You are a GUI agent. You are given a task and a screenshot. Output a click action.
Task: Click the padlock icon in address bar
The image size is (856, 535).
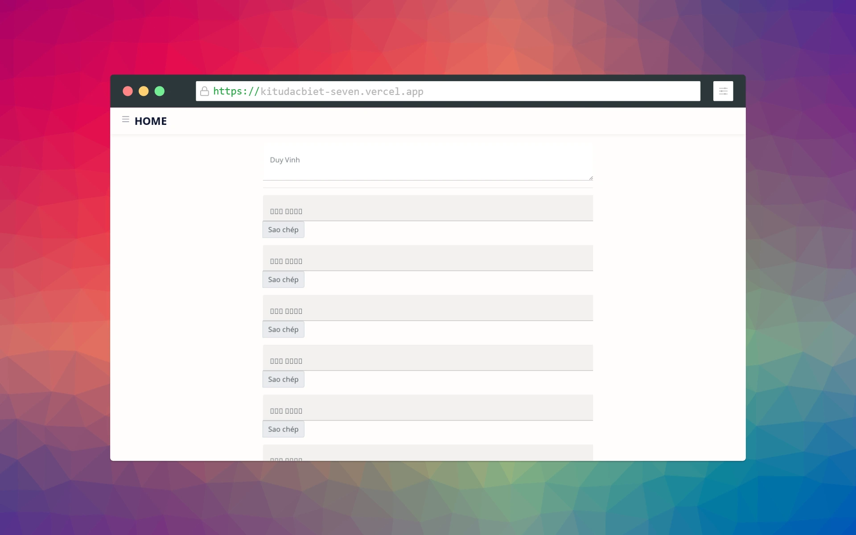[x=205, y=91]
